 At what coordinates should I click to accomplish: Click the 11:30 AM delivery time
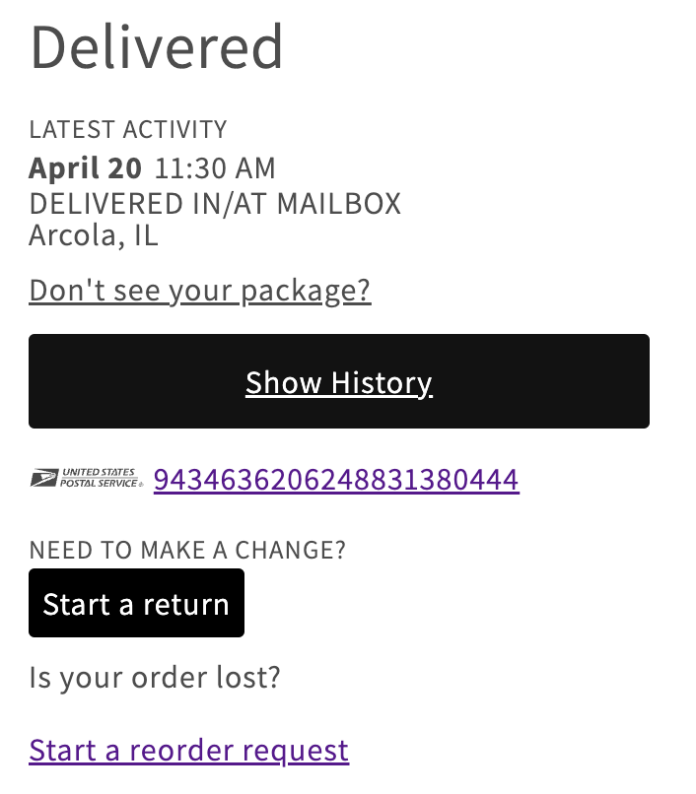215,168
